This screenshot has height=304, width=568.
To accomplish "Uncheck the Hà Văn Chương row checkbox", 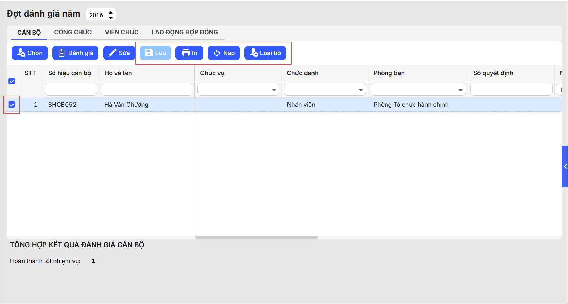I will [x=12, y=105].
